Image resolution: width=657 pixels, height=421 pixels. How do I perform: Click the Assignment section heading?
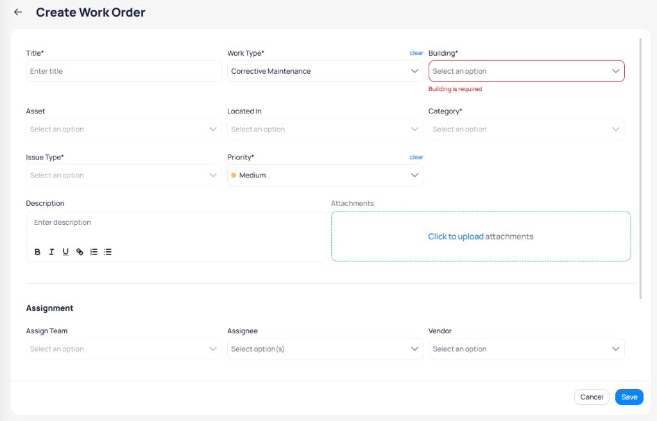49,308
